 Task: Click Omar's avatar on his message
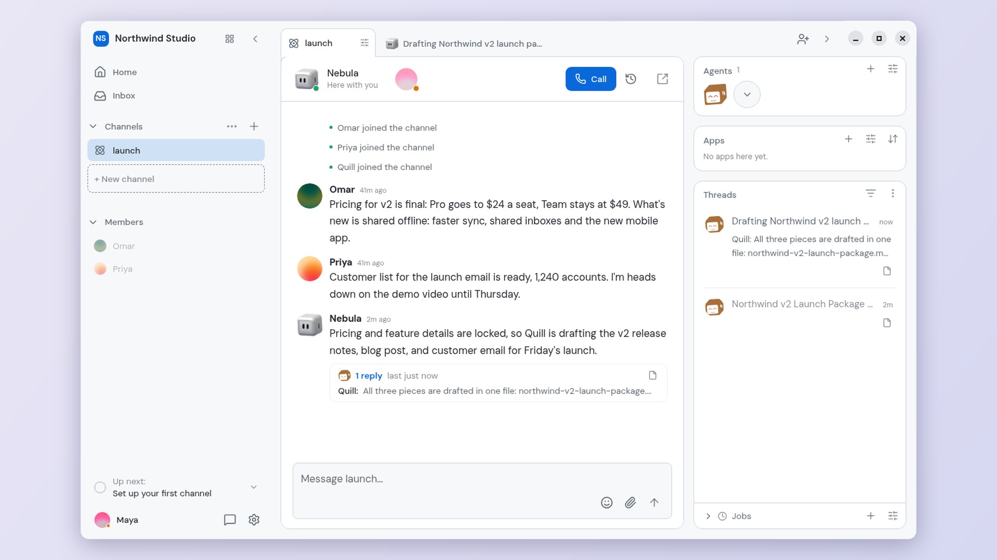(309, 196)
